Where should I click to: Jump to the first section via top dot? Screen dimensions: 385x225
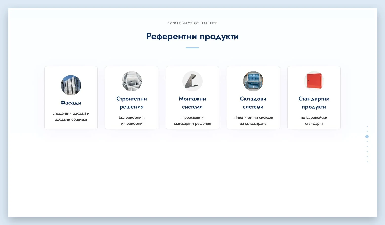point(367,126)
